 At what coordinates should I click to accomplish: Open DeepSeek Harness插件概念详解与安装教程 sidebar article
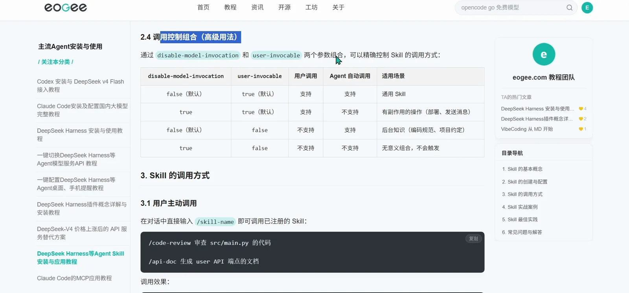(82, 209)
